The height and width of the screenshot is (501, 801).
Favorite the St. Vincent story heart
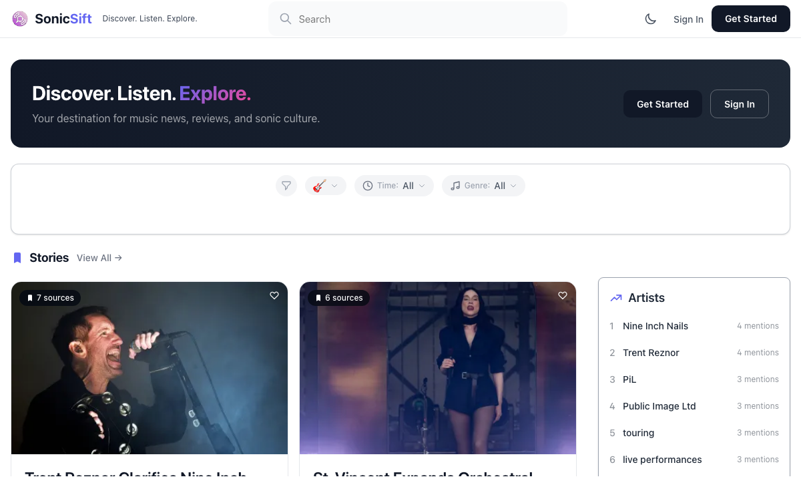coord(563,295)
